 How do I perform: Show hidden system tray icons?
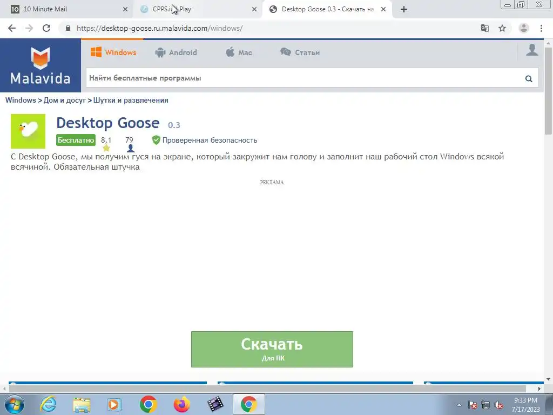(x=459, y=405)
